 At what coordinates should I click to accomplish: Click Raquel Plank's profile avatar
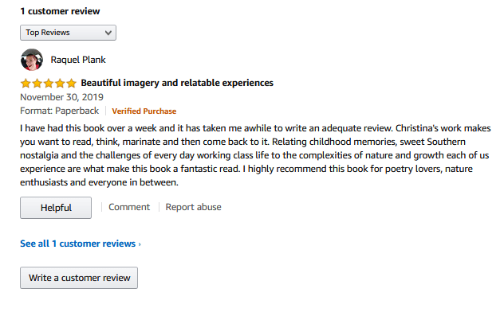click(x=31, y=60)
